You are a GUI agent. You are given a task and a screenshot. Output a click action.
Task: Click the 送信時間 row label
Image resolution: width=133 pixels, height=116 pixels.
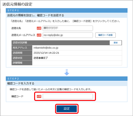coord(22,53)
